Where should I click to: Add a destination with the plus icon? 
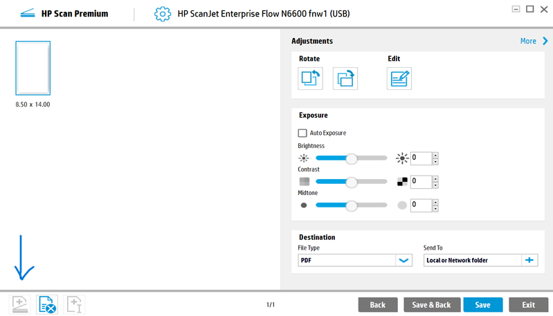click(529, 260)
